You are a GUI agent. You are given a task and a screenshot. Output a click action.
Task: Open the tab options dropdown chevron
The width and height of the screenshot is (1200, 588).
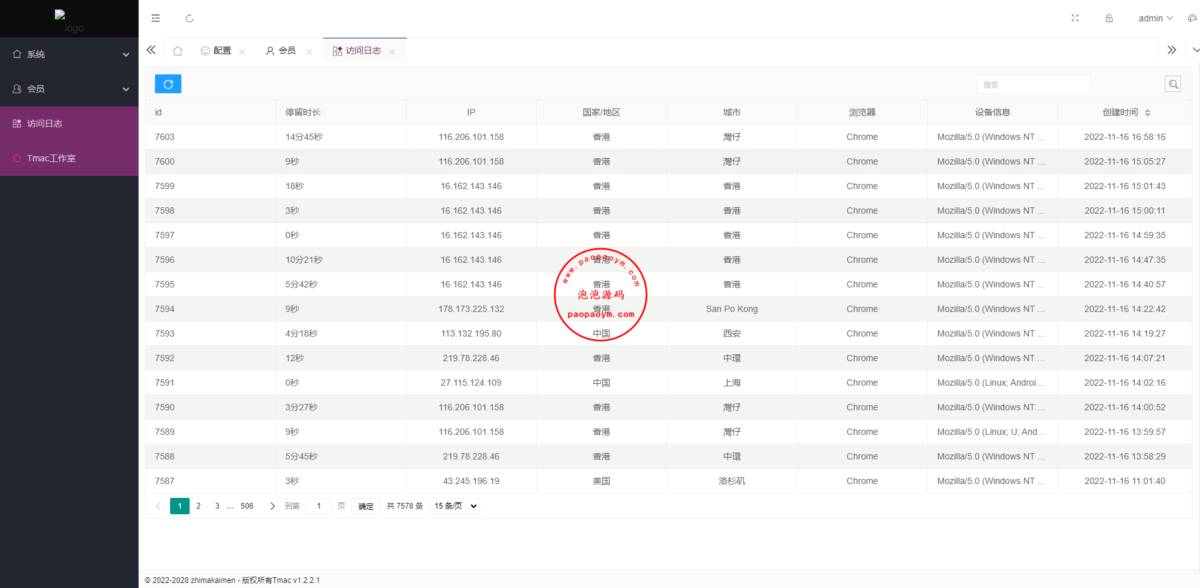pos(1196,50)
